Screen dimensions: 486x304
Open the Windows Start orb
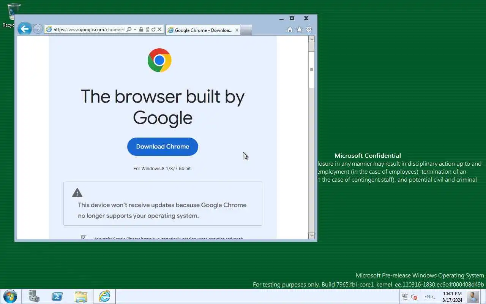(10, 296)
